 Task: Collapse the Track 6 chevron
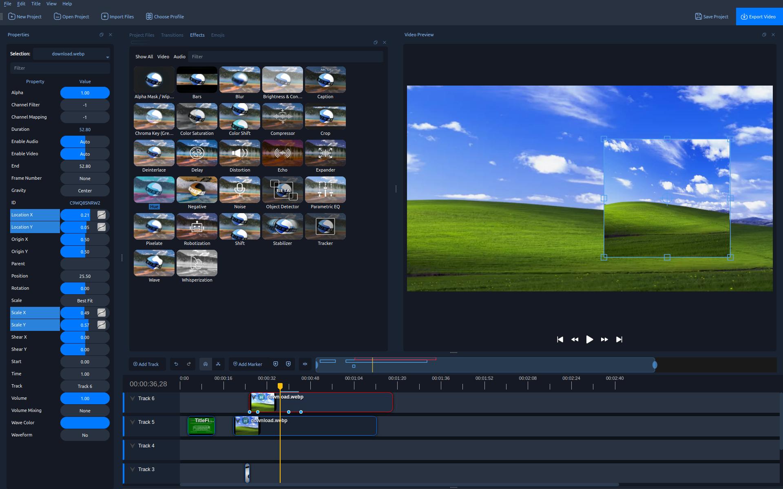coord(133,399)
